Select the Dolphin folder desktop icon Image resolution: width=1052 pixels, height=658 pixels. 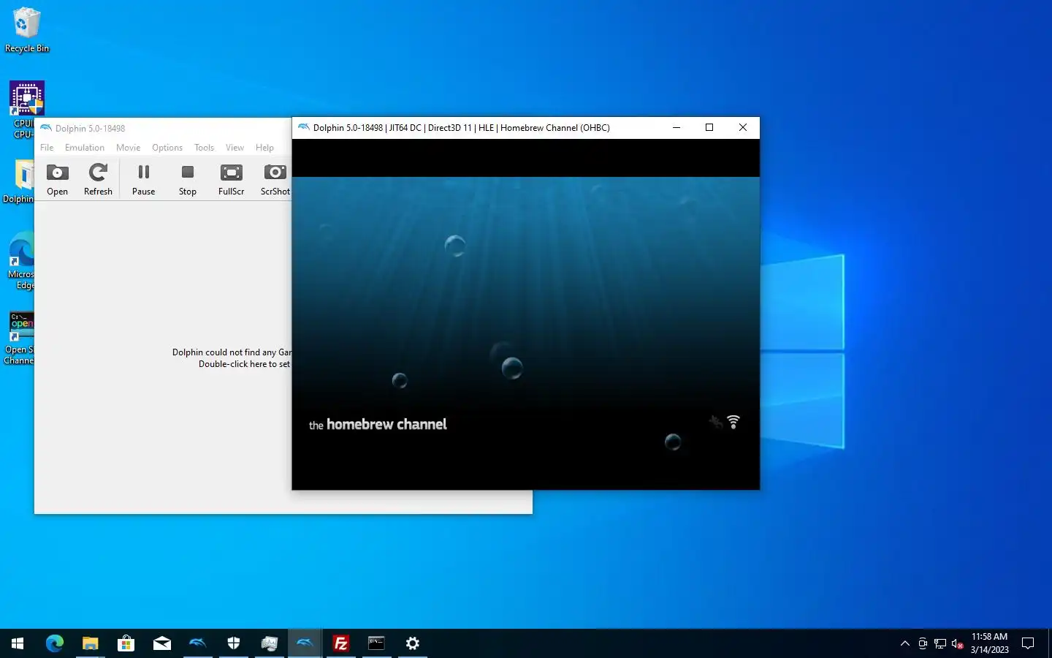(19, 181)
